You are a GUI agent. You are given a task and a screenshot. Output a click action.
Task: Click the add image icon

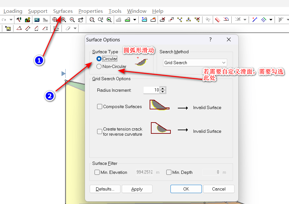point(8,28)
